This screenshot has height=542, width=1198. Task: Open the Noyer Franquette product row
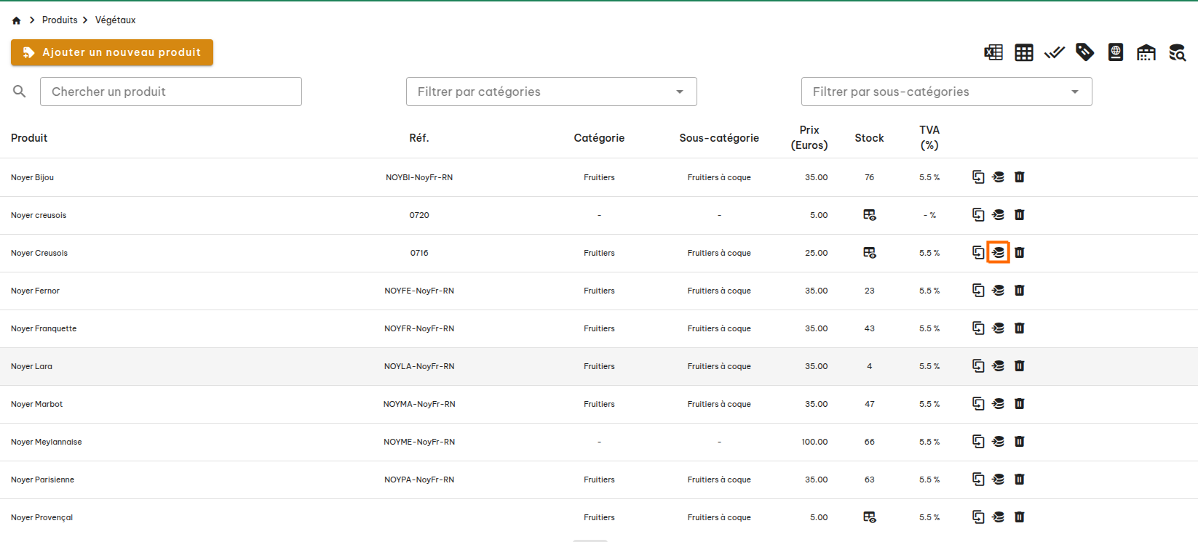[44, 328]
